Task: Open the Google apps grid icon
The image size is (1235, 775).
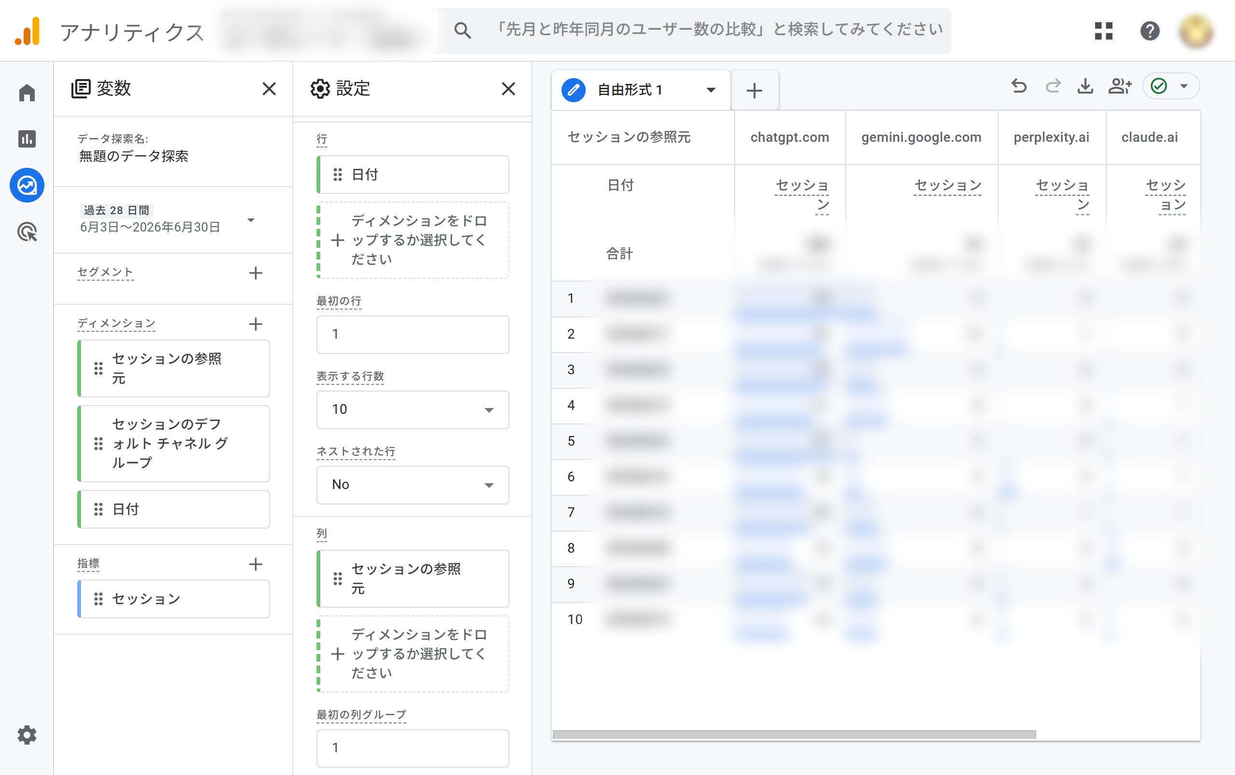Action: [1103, 31]
